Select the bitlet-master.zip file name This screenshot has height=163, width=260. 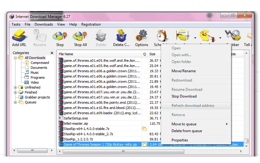coord(76,123)
